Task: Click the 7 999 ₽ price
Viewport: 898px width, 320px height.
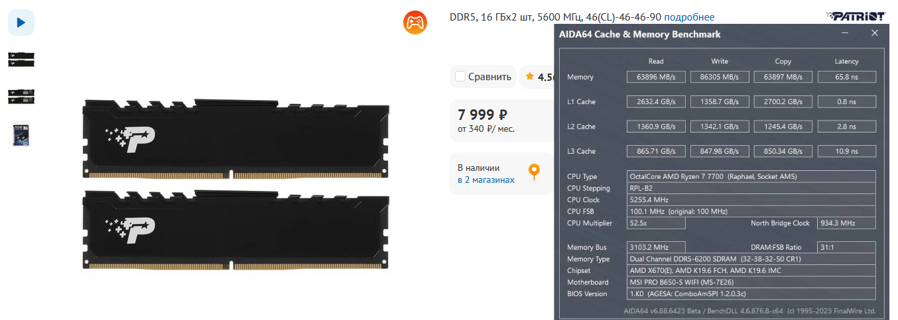Action: 483,114
